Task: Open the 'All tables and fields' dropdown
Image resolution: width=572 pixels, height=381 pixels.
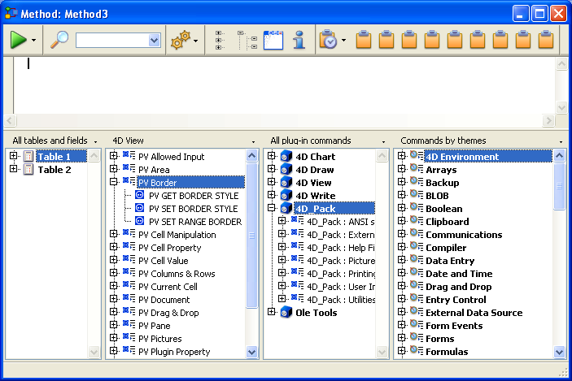Action: point(96,141)
